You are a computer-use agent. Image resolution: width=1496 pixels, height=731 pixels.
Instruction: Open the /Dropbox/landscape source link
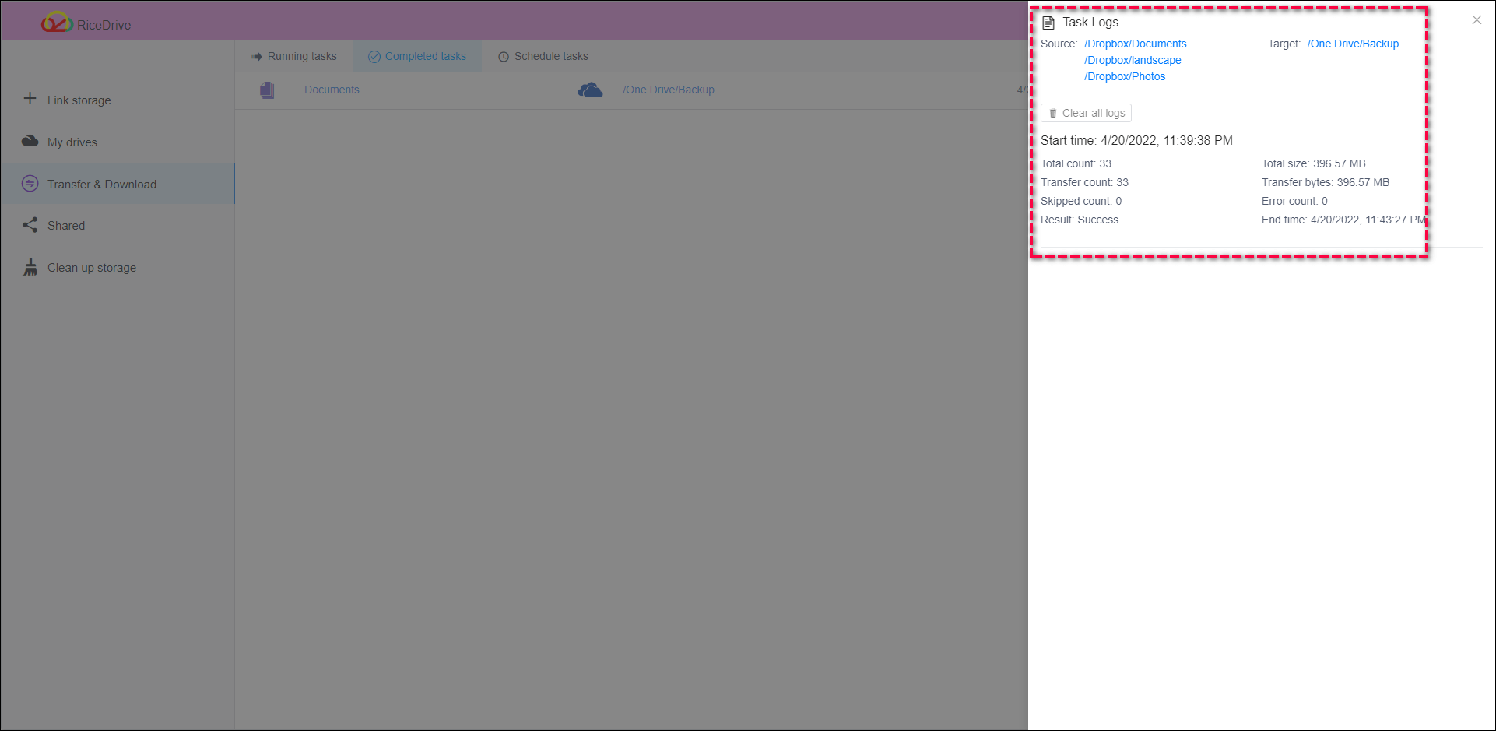point(1133,60)
